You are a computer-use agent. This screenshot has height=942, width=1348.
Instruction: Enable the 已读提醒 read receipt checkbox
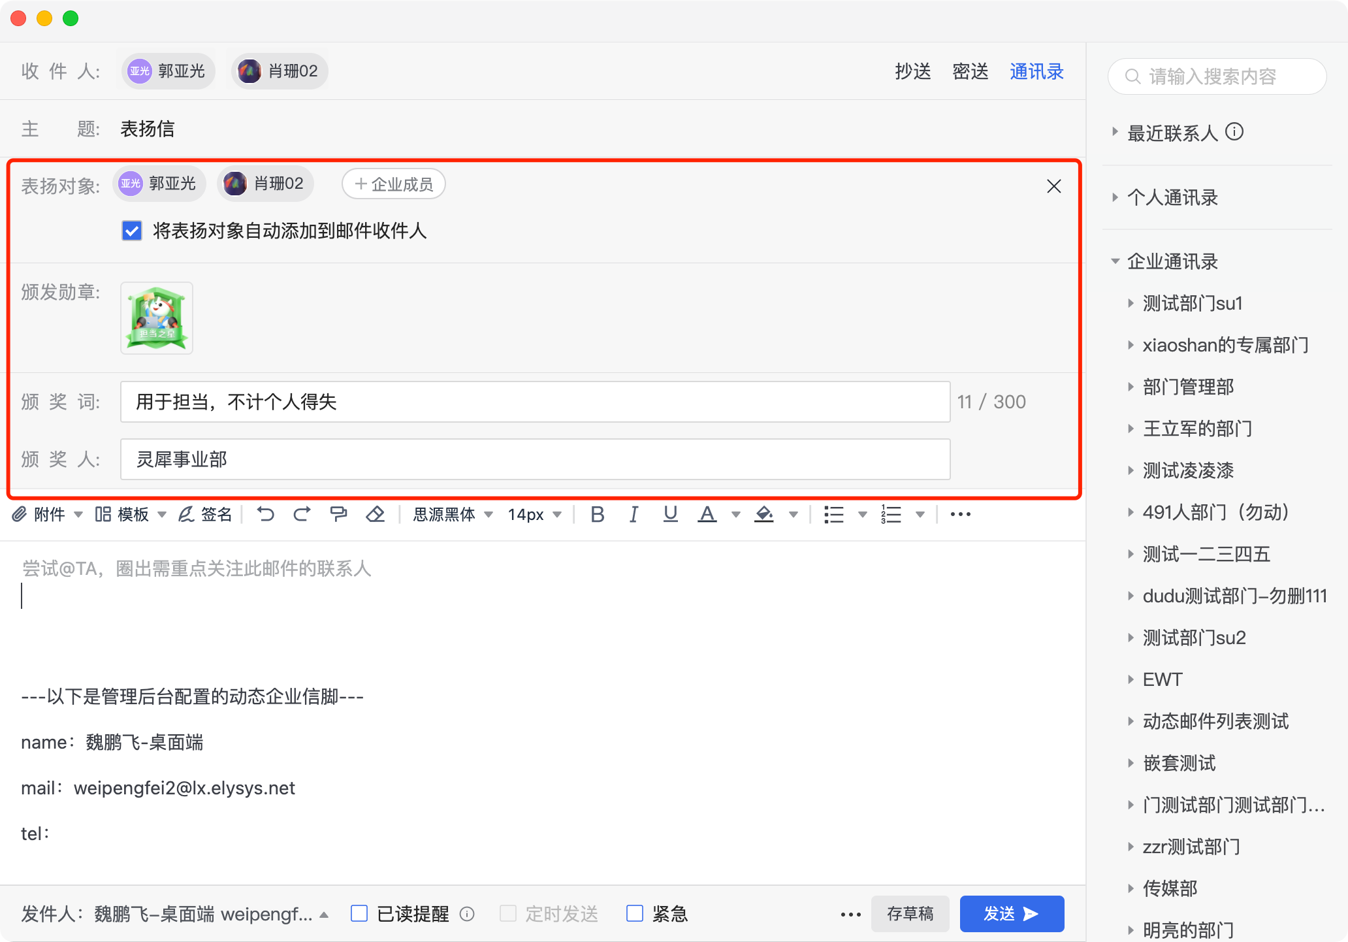click(359, 913)
